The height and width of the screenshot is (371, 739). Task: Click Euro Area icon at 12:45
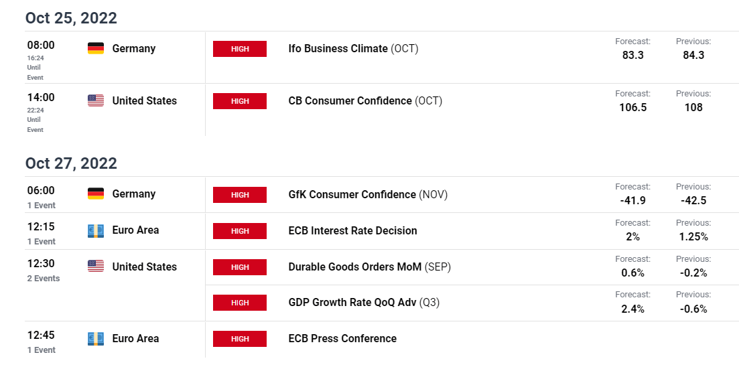tap(96, 339)
